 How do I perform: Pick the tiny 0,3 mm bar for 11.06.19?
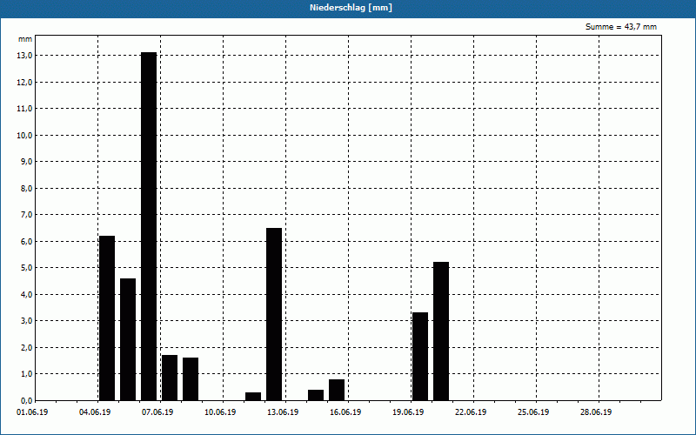point(253,397)
